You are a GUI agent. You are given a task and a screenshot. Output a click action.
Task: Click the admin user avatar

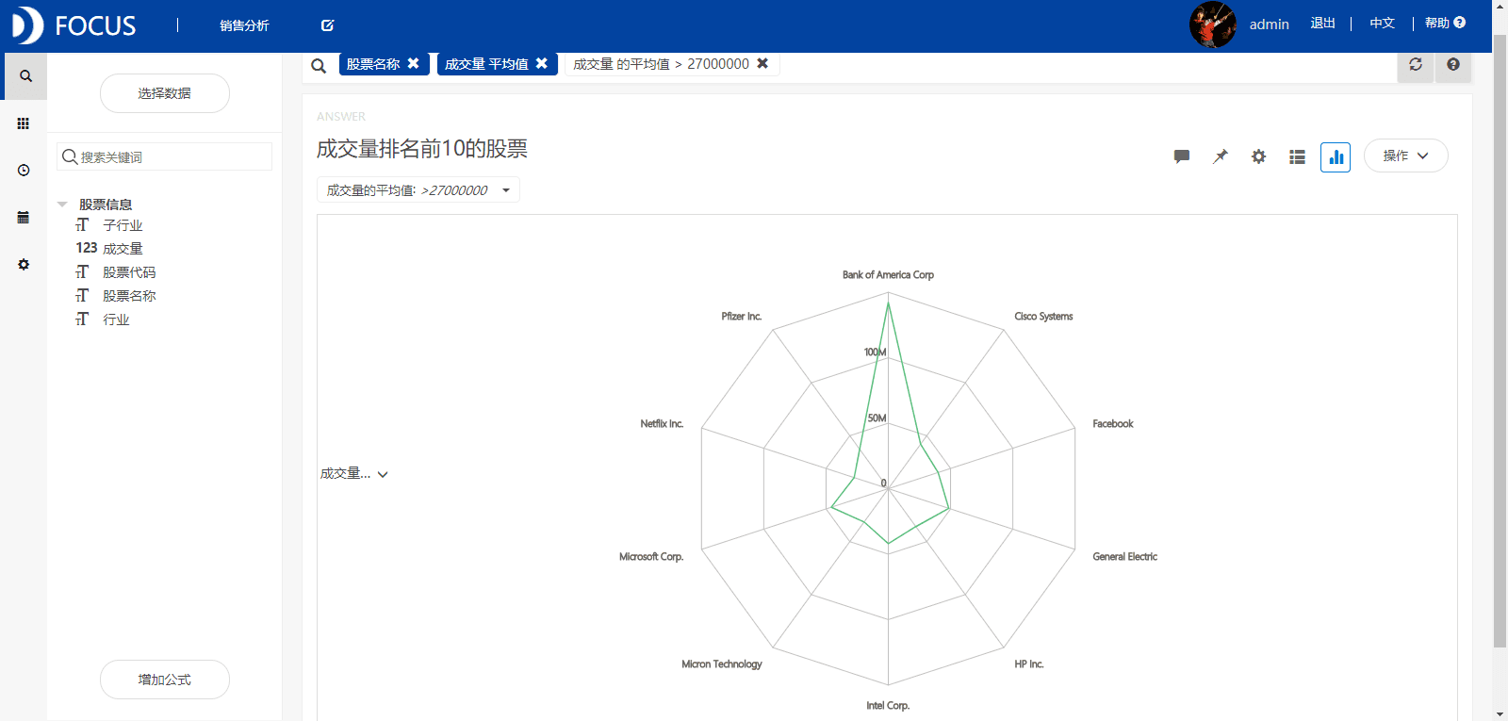[1212, 25]
